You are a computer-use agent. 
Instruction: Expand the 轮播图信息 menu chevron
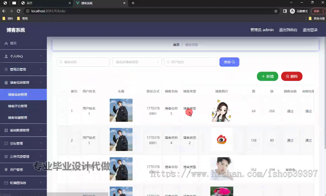tap(41, 183)
